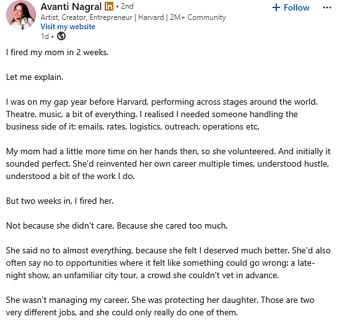Screen dimensions: 337x327
Task: Click the plus sign beside Follow
Action: point(276,7)
